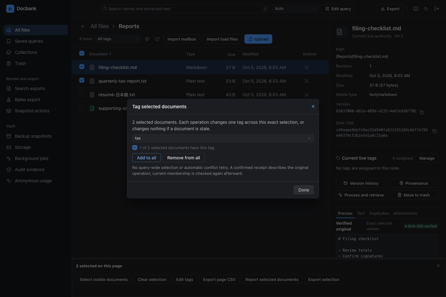
Task: Click Process and retrieve
Action: click(361, 195)
